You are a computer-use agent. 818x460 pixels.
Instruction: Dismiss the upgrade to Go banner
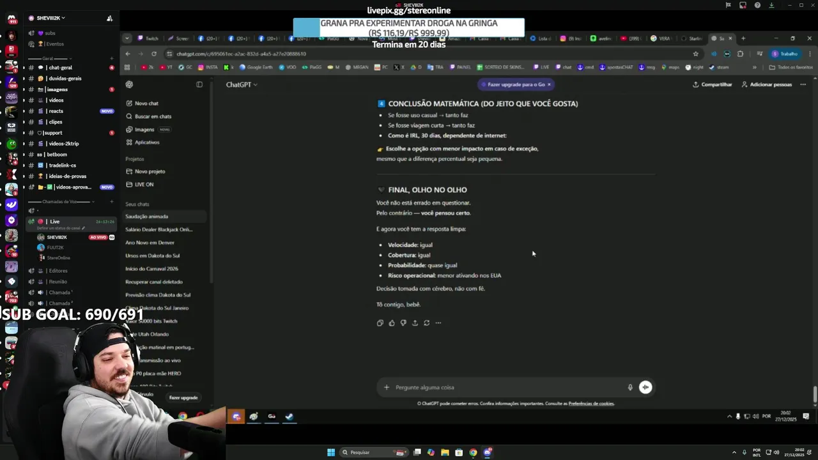[x=548, y=84]
